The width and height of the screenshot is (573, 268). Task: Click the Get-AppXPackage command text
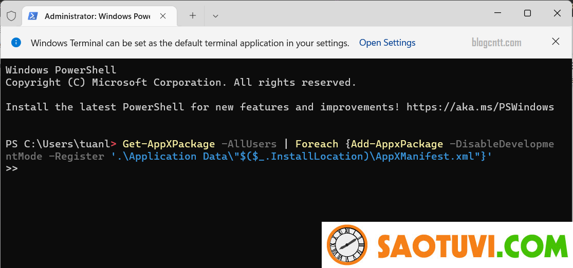(169, 144)
